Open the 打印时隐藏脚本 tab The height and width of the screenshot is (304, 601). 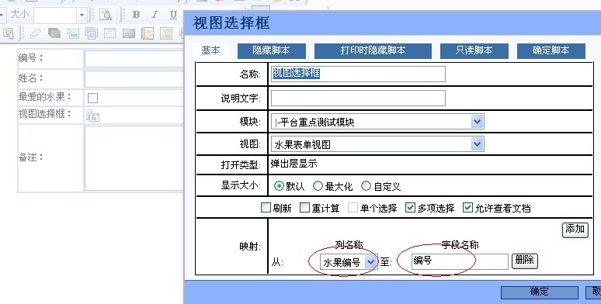point(373,50)
